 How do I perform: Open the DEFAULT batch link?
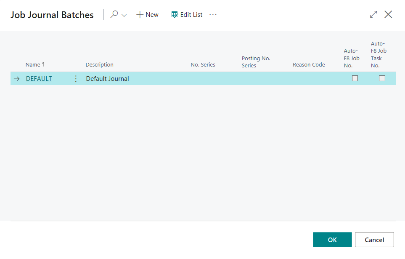(x=39, y=79)
